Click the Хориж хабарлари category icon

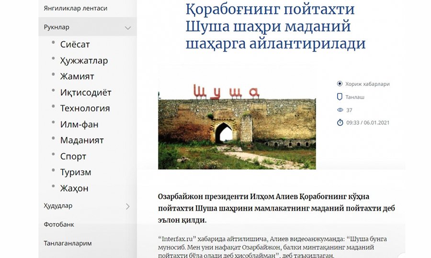[x=340, y=84]
